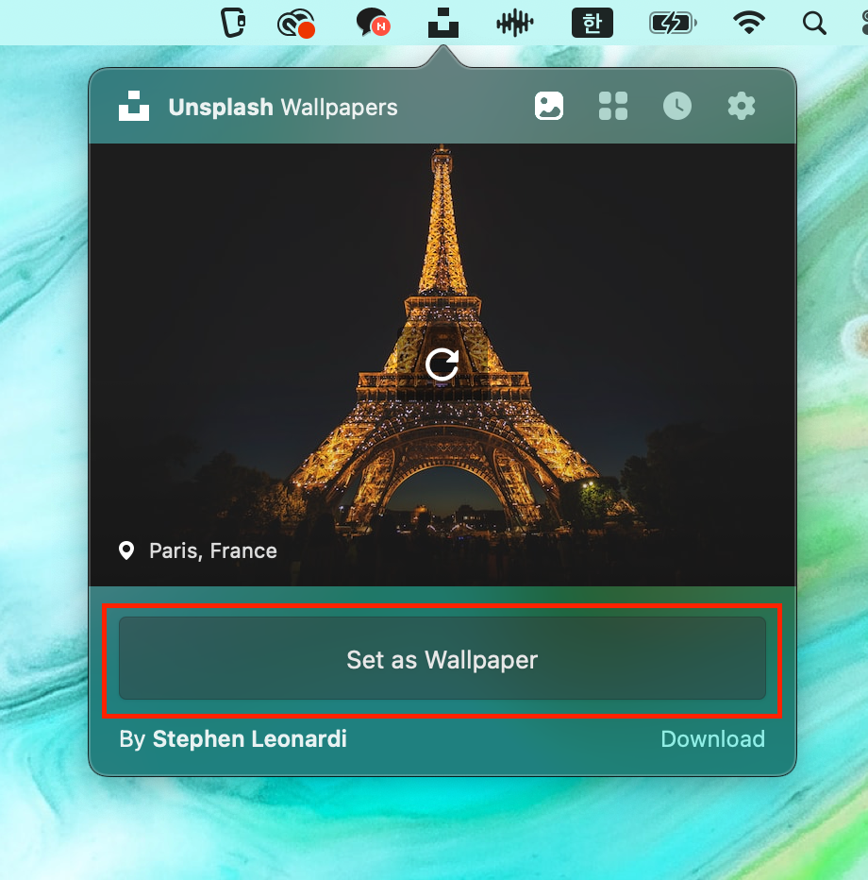Click the Paris, France location label

pyautogui.click(x=213, y=551)
